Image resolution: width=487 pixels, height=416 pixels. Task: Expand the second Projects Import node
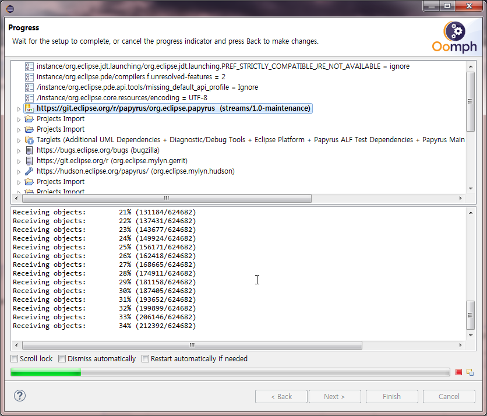[19, 130]
